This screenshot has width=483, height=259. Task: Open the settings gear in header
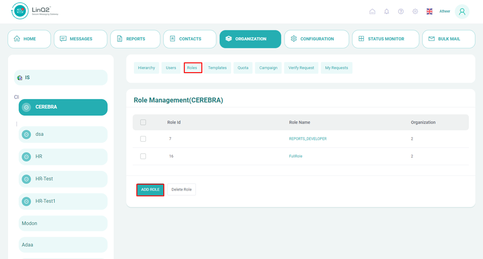point(415,12)
